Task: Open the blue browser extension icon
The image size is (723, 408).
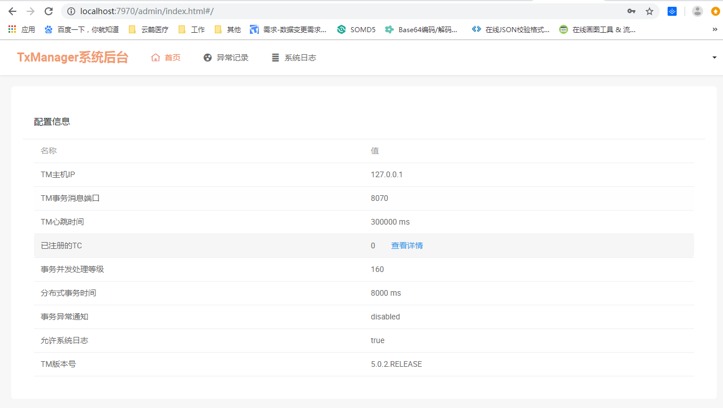Action: coord(672,11)
